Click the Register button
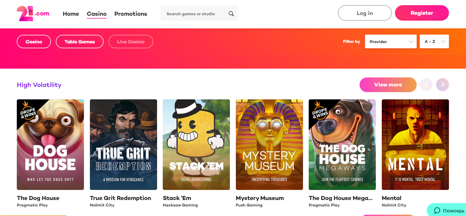The height and width of the screenshot is (216, 466). 422,13
